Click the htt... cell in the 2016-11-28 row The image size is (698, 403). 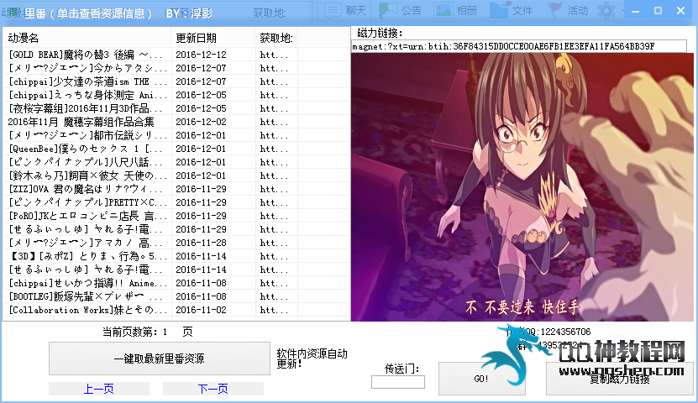(274, 243)
